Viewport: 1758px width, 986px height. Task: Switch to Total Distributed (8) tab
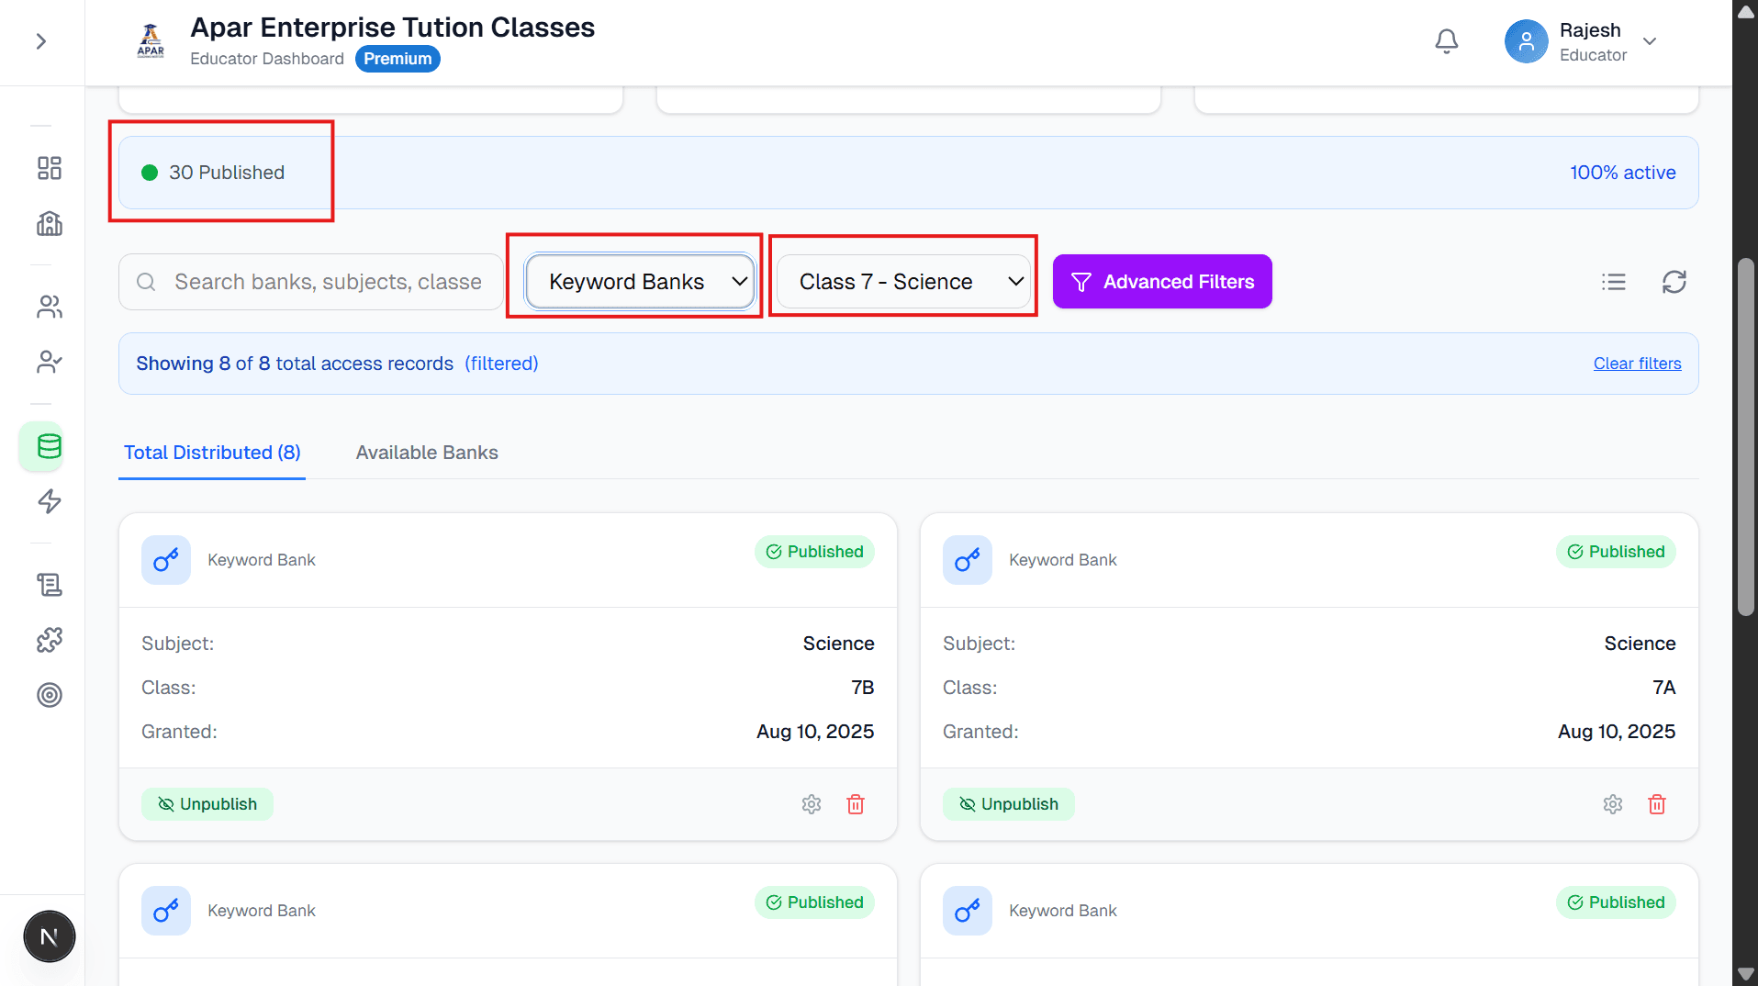pyautogui.click(x=212, y=453)
